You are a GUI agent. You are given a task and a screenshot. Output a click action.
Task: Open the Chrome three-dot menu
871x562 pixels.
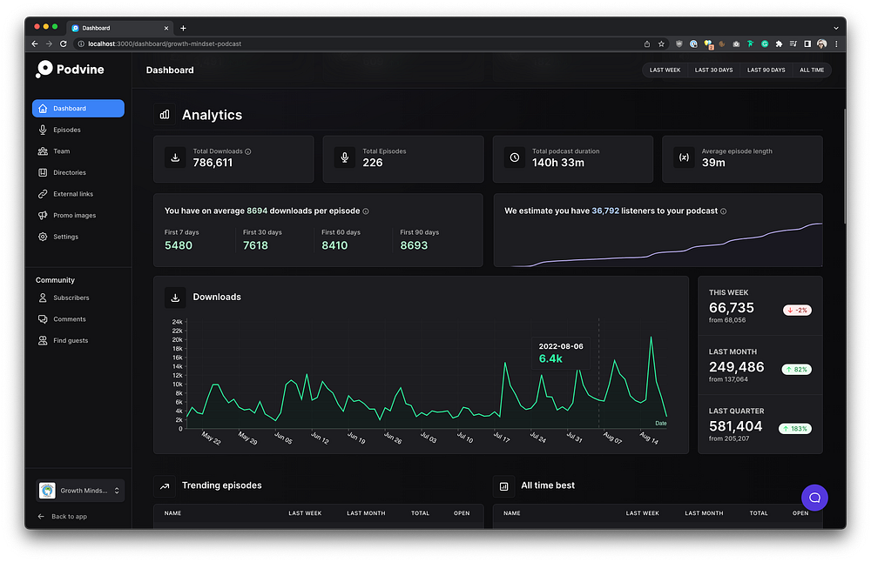pyautogui.click(x=836, y=43)
